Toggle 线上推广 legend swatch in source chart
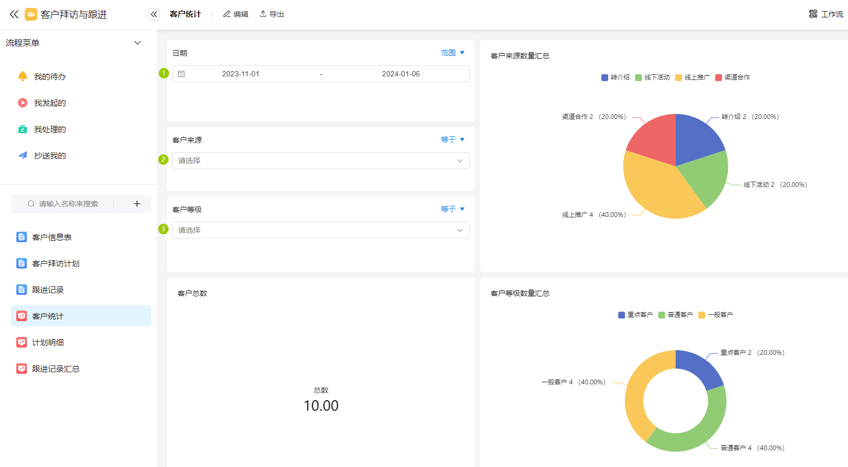 coord(678,77)
